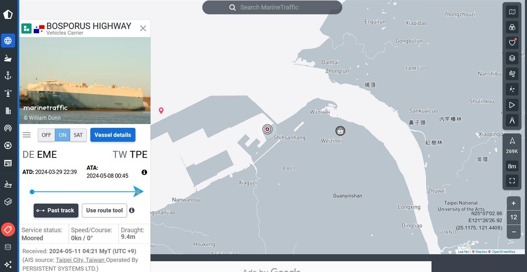Click departure port DE EME
Screen dimensions: 527x272
[x=40, y=154]
